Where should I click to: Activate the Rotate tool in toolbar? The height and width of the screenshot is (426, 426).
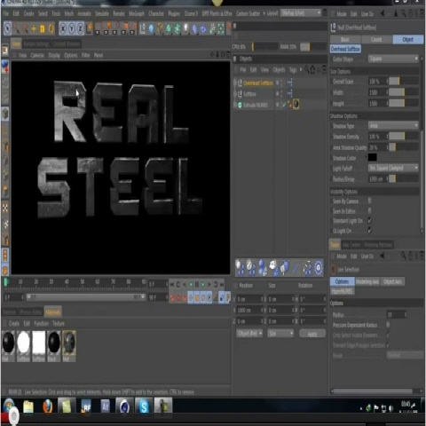tap(51, 28)
